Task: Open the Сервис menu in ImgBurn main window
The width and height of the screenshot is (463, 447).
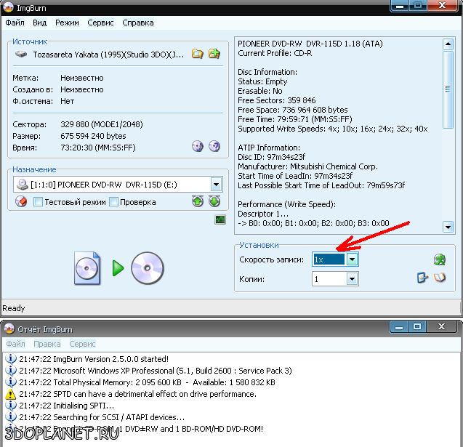Action: 100,23
